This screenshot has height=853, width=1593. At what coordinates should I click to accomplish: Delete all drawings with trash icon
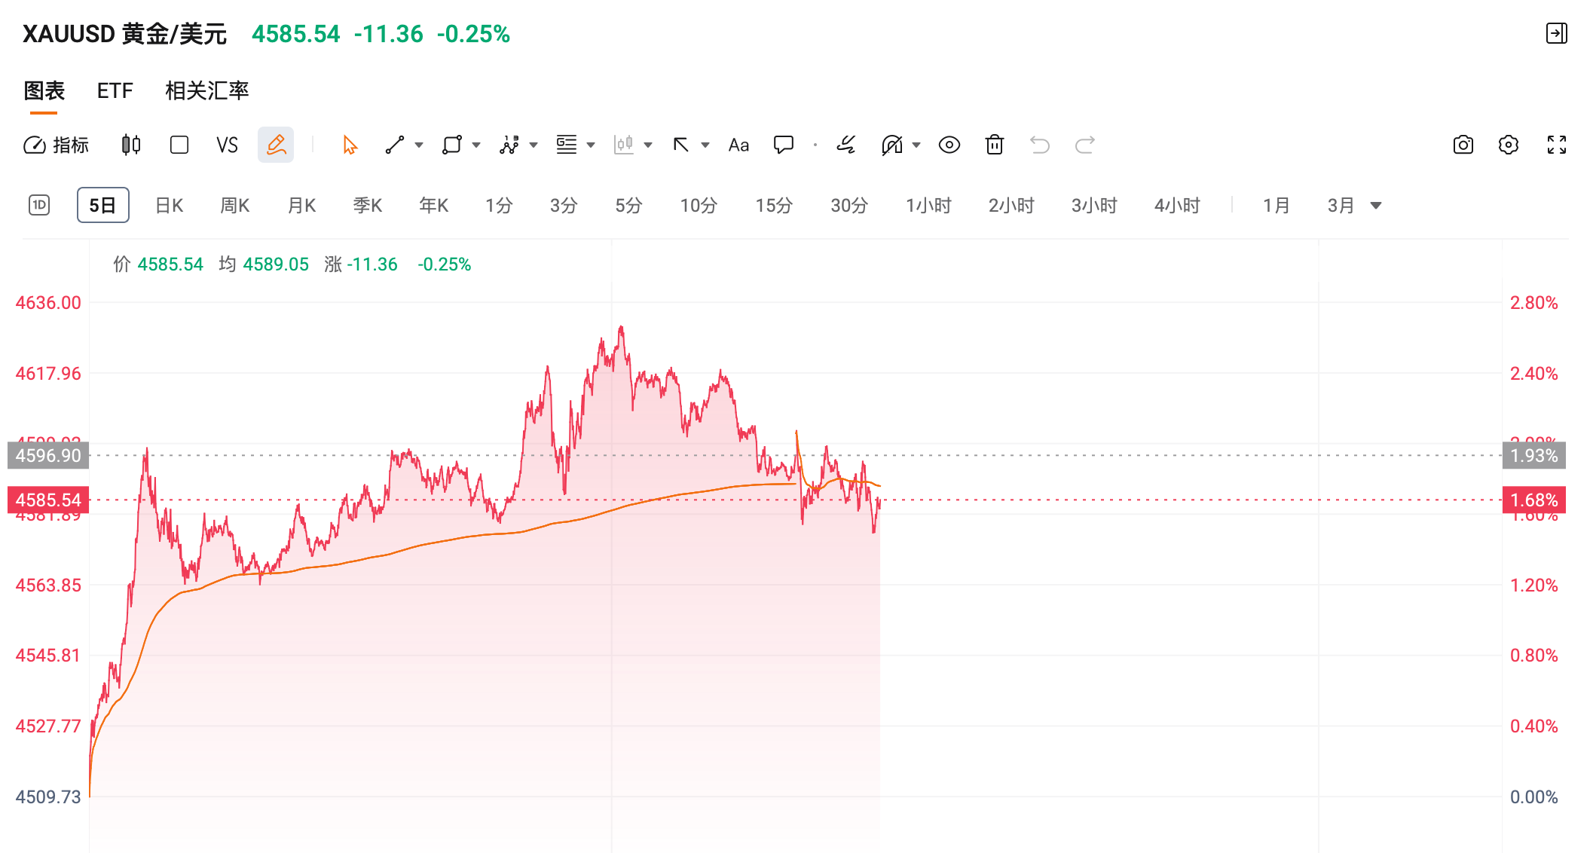pos(995,145)
